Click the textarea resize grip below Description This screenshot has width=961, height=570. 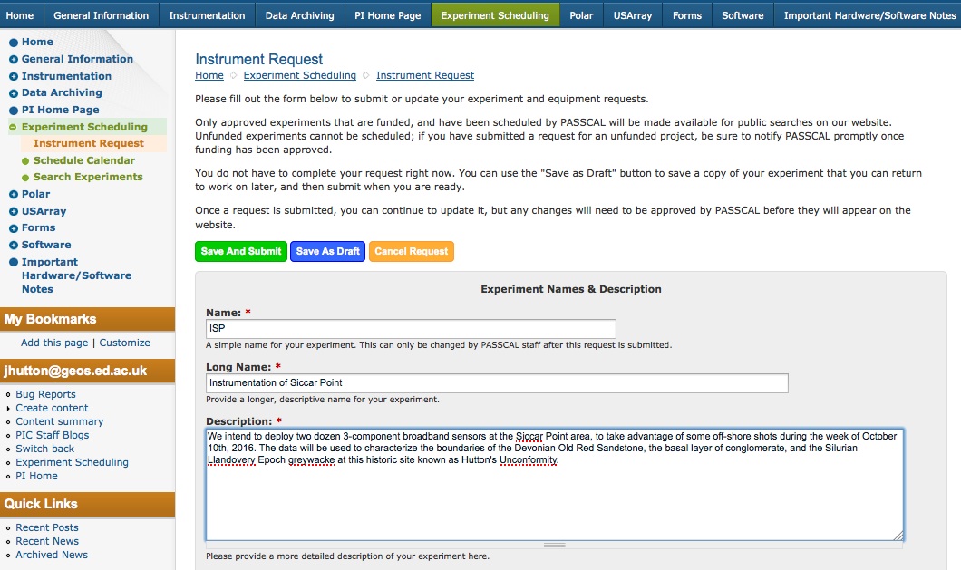point(554,545)
